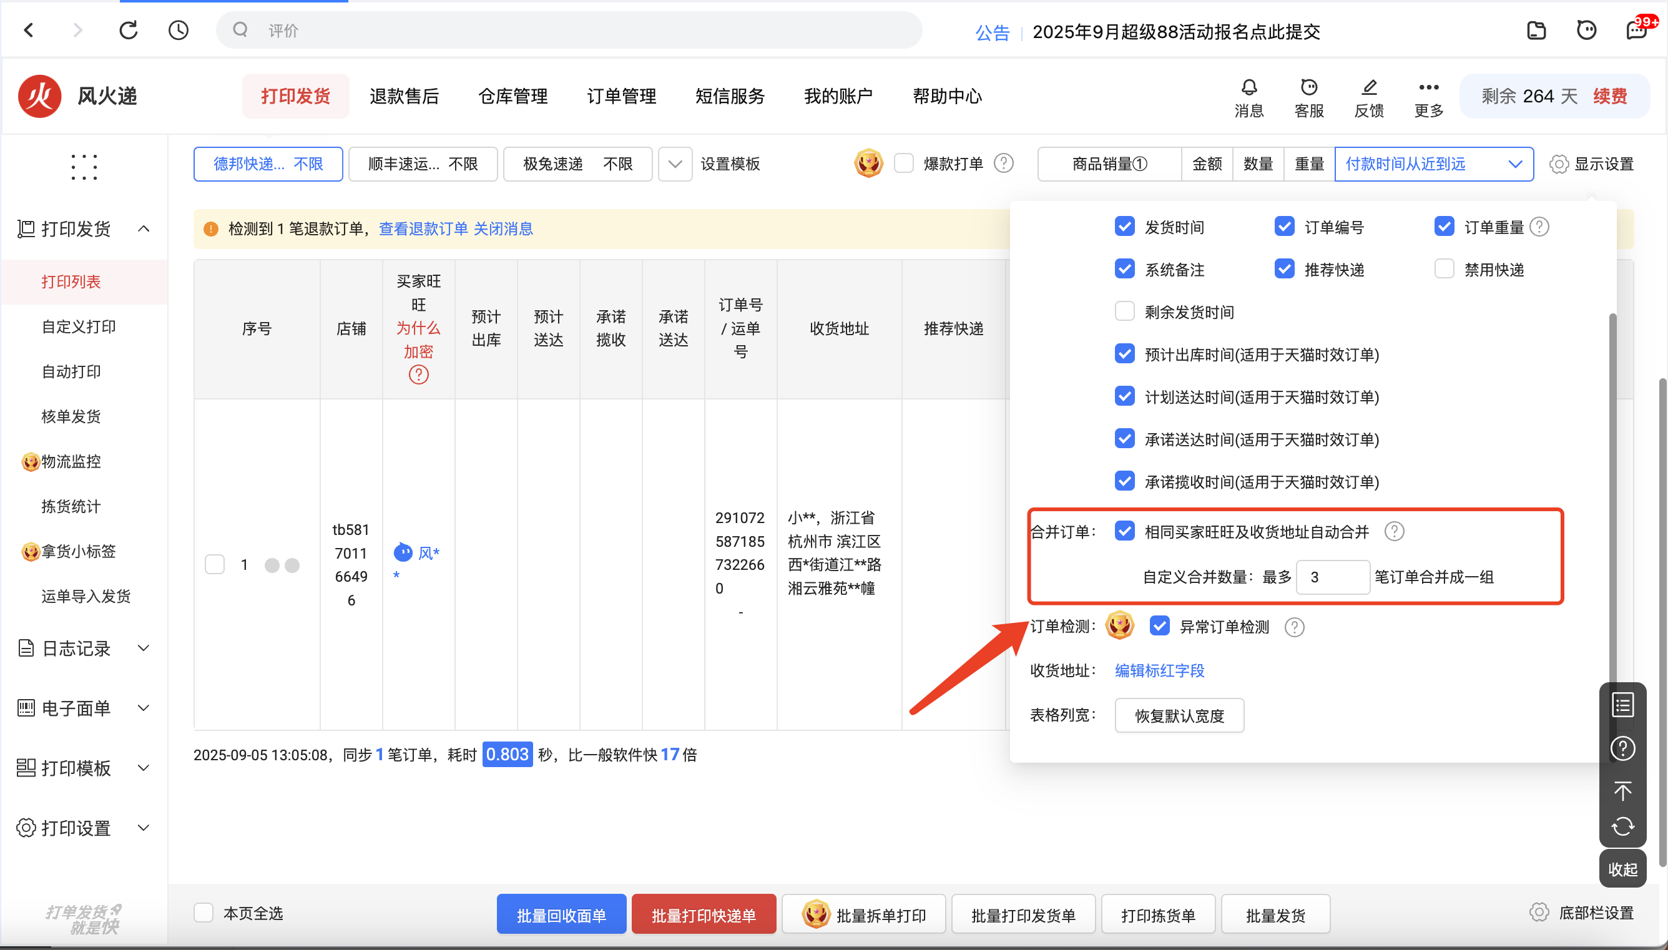Edit the 自定义合并数量 number field

click(x=1332, y=577)
